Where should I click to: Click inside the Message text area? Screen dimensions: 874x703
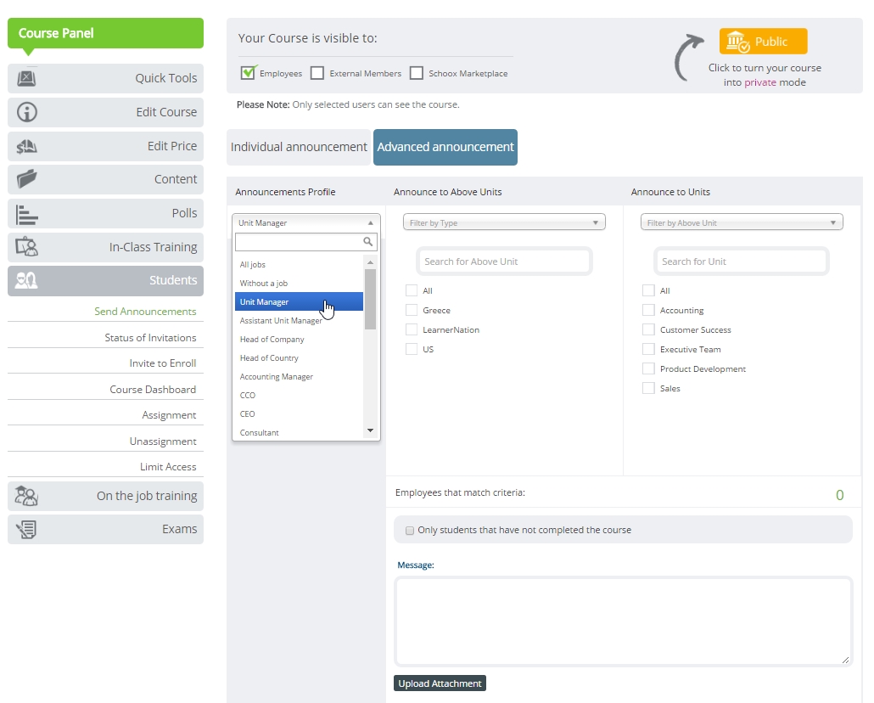pyautogui.click(x=623, y=621)
